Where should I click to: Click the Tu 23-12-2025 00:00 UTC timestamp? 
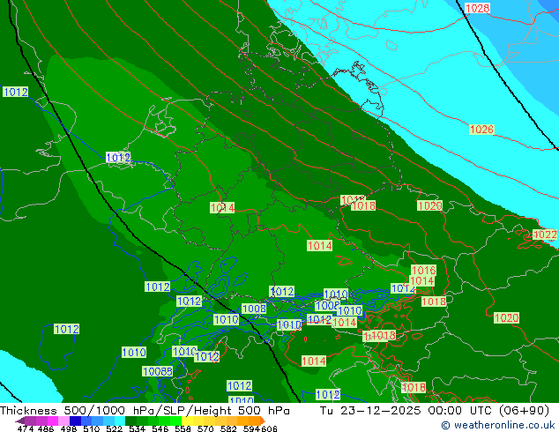click(434, 411)
